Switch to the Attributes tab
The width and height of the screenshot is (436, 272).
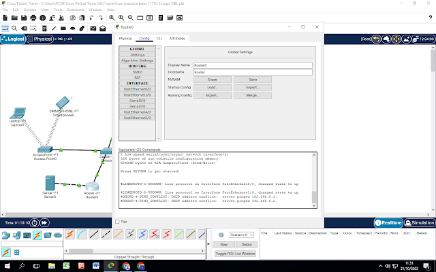(x=177, y=38)
